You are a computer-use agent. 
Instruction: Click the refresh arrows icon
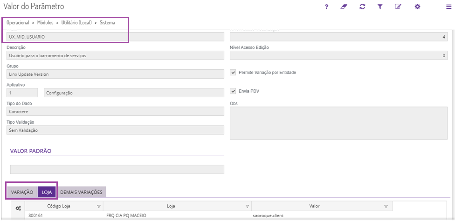pos(362,7)
